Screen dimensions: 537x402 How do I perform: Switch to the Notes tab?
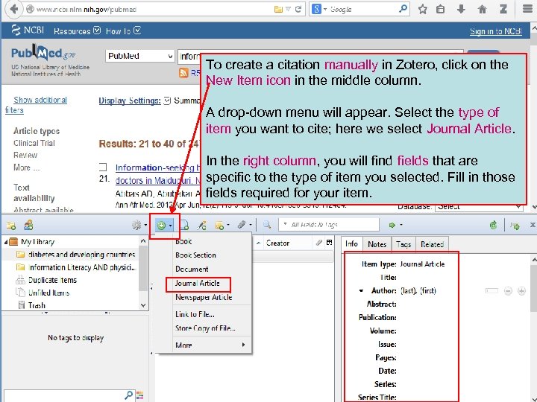pyautogui.click(x=377, y=244)
